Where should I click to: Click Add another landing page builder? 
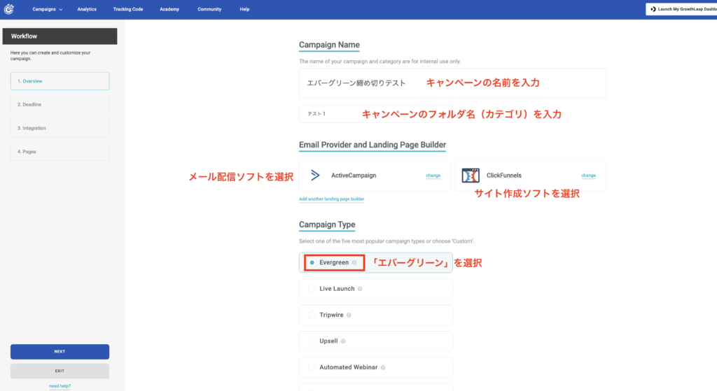click(331, 199)
